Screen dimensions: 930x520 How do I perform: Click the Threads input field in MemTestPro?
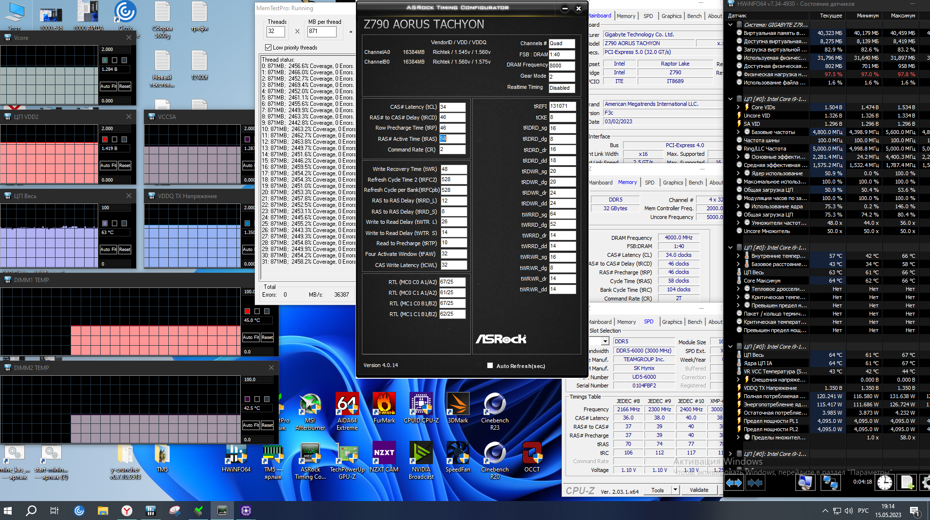tap(275, 31)
